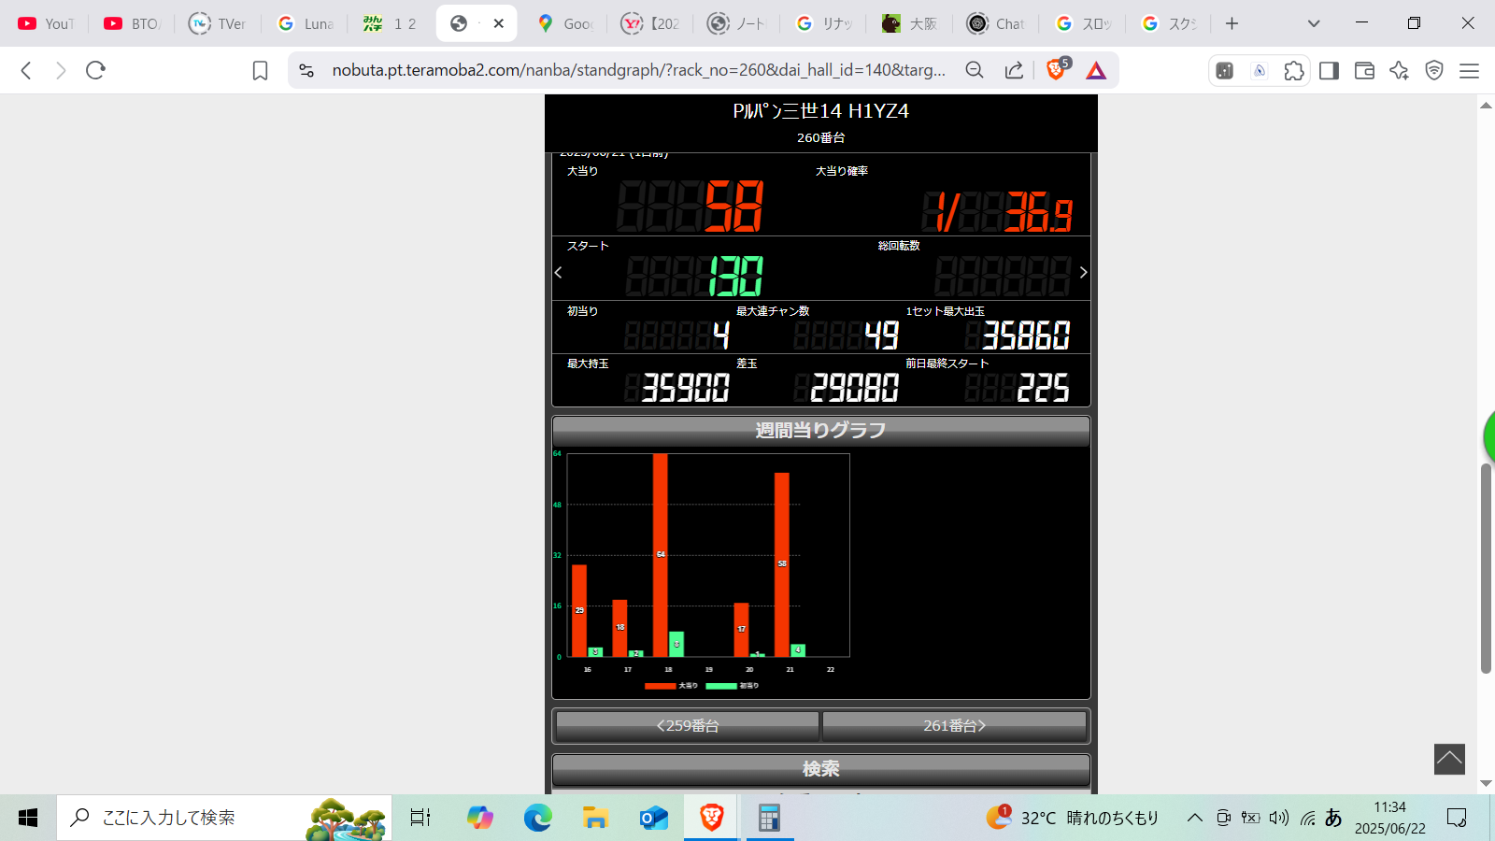Click the 差玉 value 29080
1495x841 pixels.
(x=854, y=388)
